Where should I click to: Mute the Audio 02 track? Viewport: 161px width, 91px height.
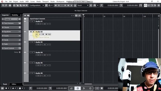31,32
